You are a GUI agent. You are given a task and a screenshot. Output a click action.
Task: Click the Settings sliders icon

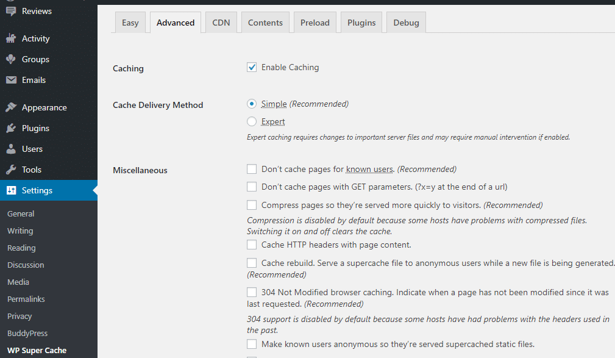[x=11, y=190]
